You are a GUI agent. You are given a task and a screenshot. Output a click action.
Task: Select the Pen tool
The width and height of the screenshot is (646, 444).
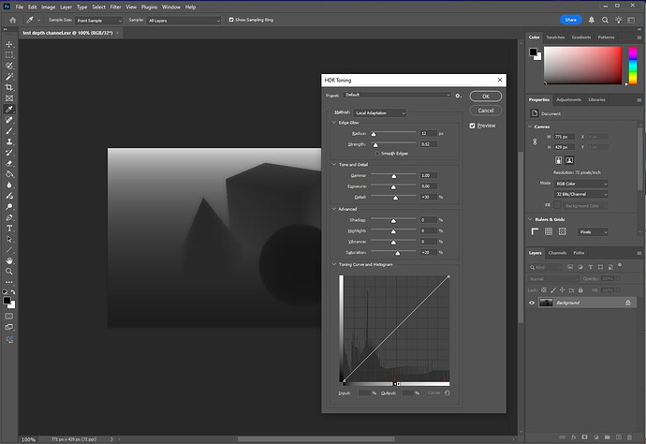click(x=9, y=217)
